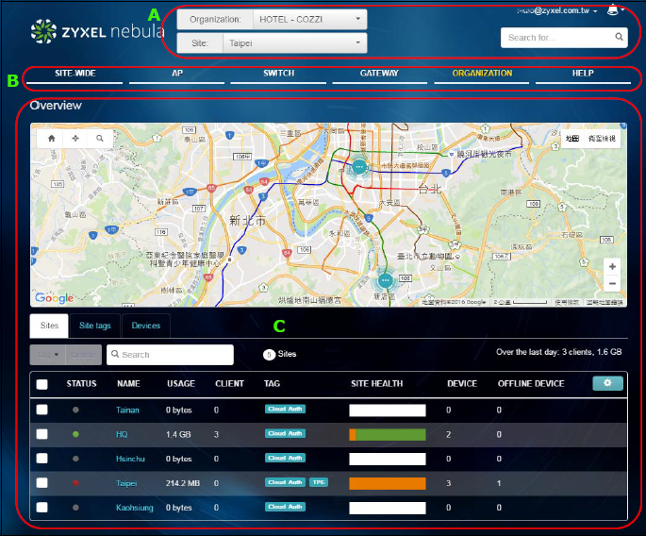
Task: Sort by the CLIENT column header
Action: (x=229, y=384)
